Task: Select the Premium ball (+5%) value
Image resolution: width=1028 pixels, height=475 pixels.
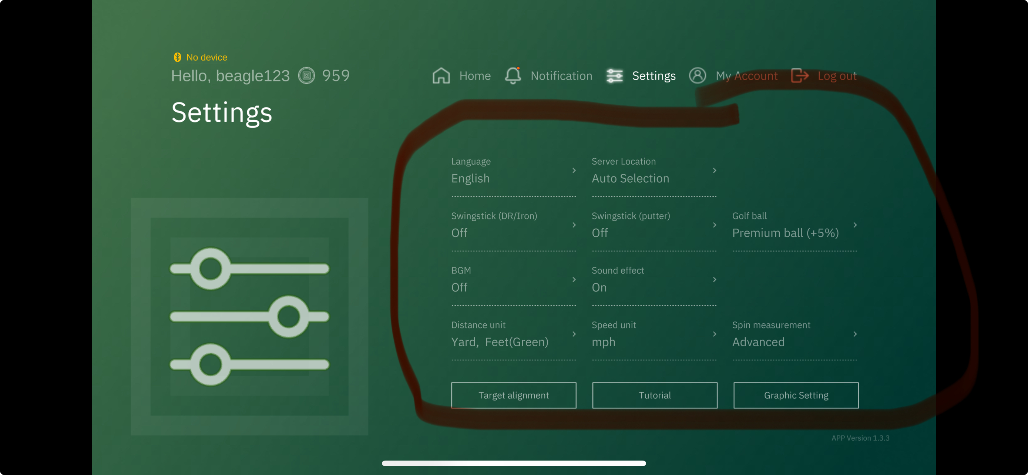Action: 785,233
